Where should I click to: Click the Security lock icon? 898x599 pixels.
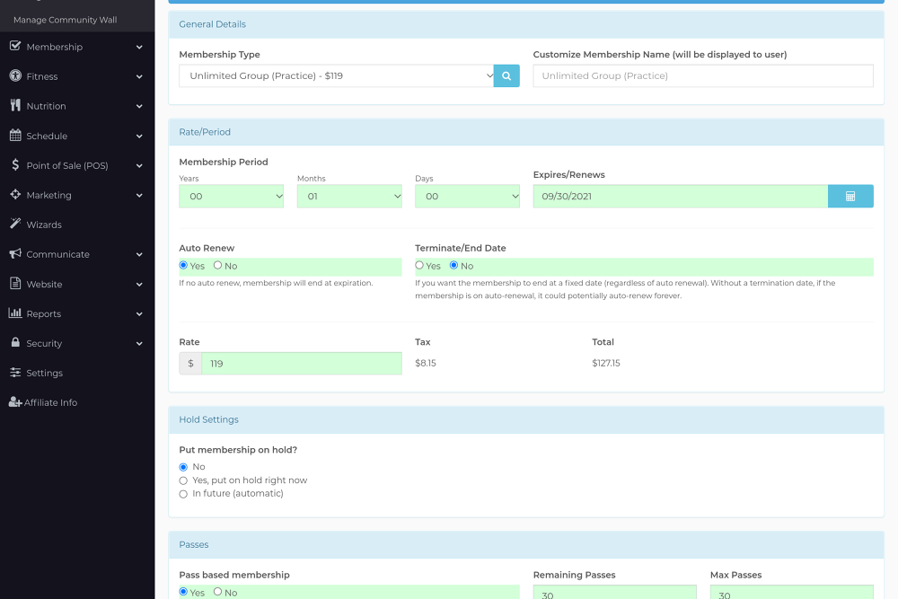[15, 342]
